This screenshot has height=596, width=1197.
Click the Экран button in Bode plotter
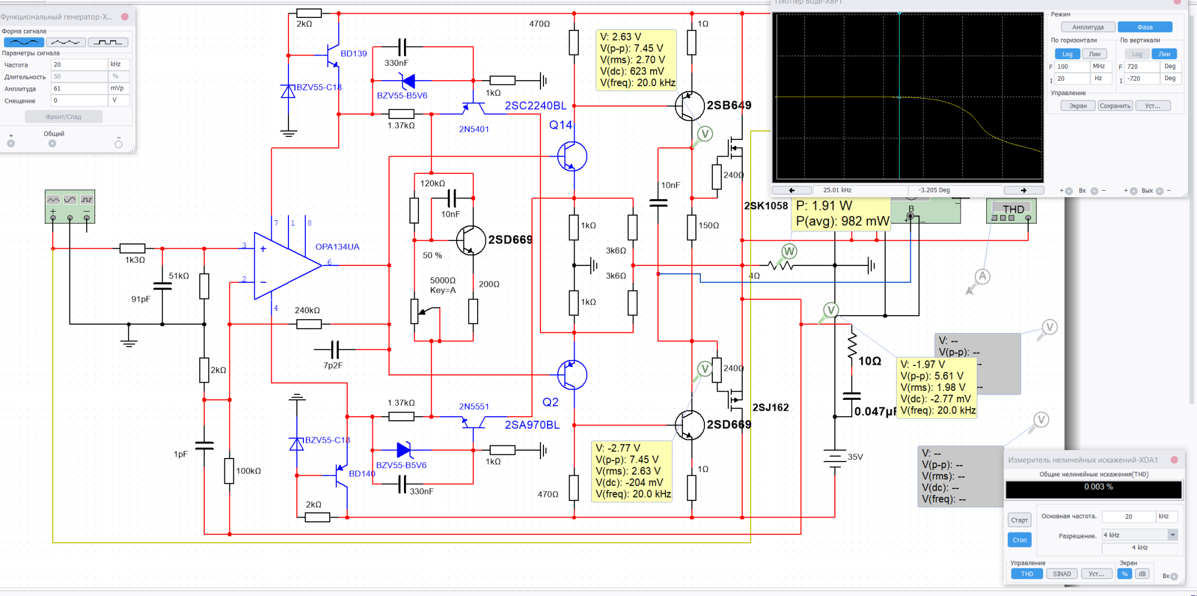1078,106
